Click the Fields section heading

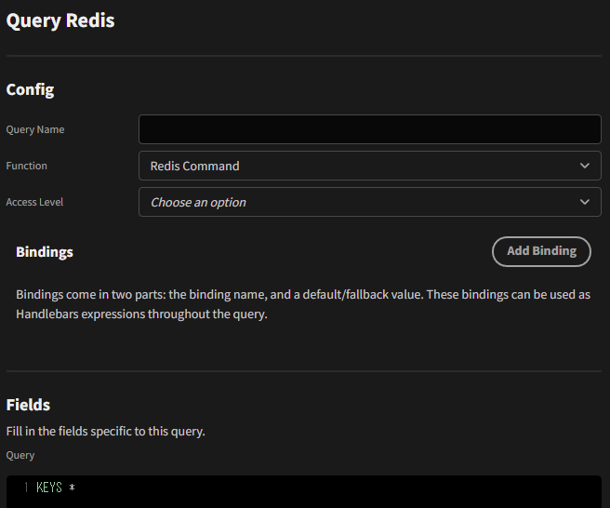click(x=28, y=405)
